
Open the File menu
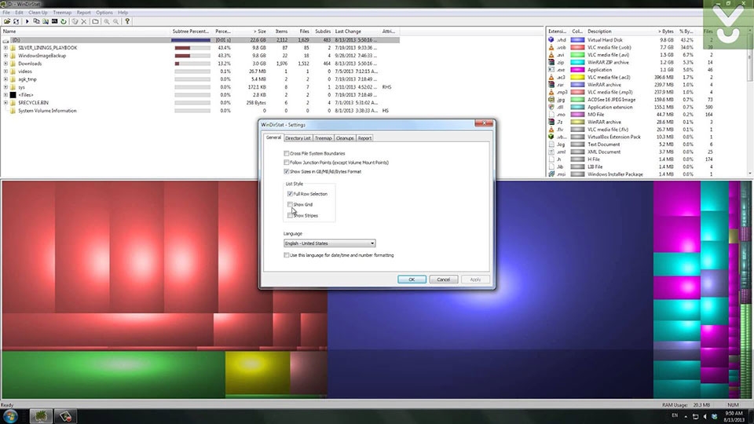coord(6,13)
